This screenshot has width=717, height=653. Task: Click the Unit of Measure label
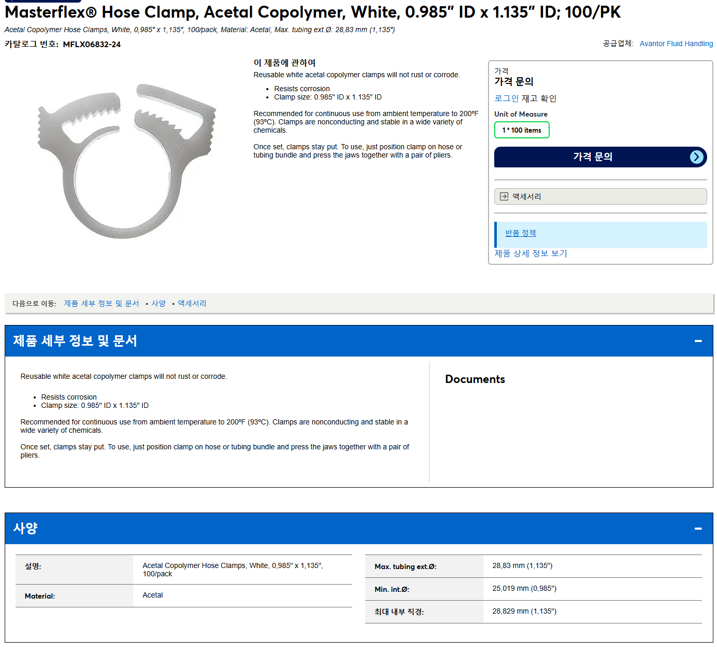coord(521,114)
